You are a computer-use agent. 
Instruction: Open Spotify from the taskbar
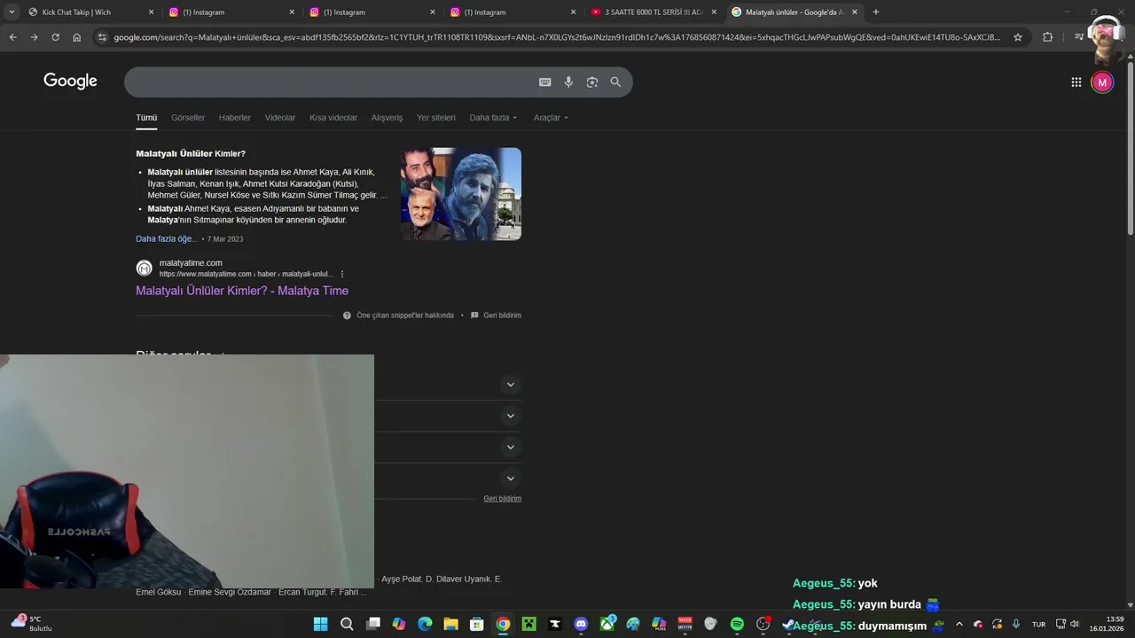(737, 624)
